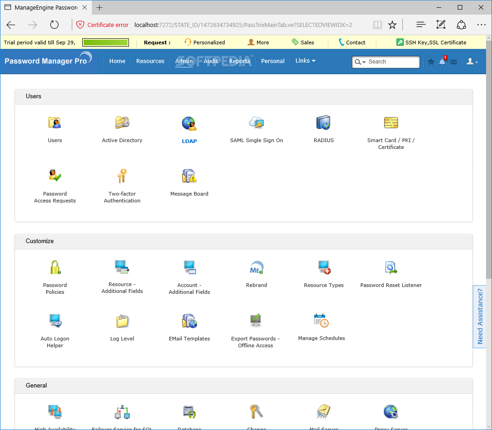This screenshot has width=492, height=430.
Task: Open the EMail Templates icon
Action: click(189, 321)
